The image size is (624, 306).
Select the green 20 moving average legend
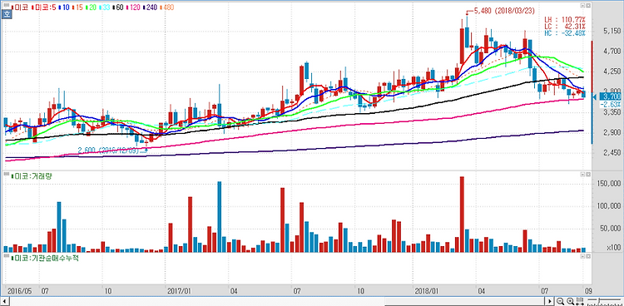[91, 7]
